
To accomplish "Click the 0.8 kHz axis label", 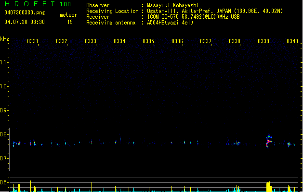I will coord(4,134).
